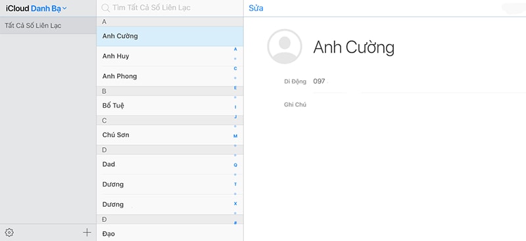Open the settings gear menu in the sidebar

coord(9,232)
